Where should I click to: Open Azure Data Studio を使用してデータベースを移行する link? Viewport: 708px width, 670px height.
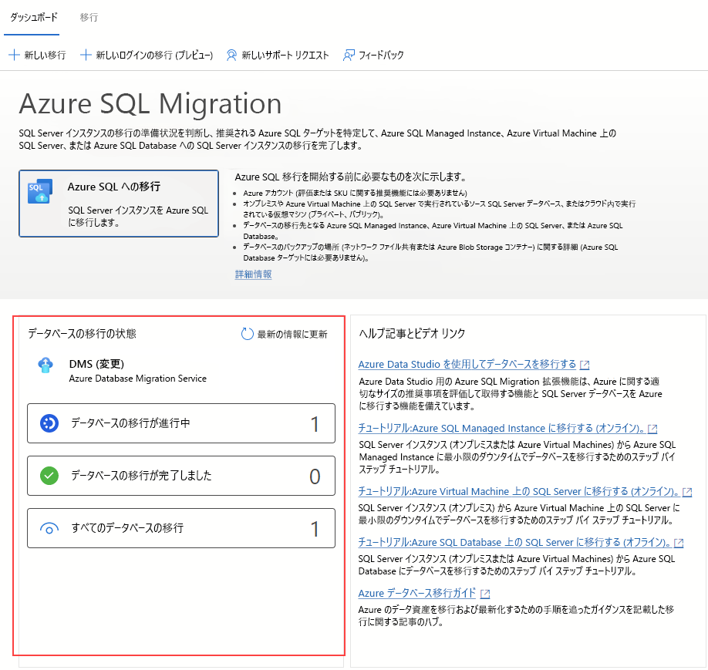(467, 365)
